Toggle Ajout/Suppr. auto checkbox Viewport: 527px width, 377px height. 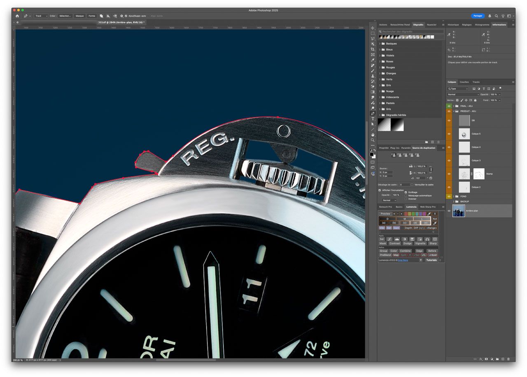(126, 16)
